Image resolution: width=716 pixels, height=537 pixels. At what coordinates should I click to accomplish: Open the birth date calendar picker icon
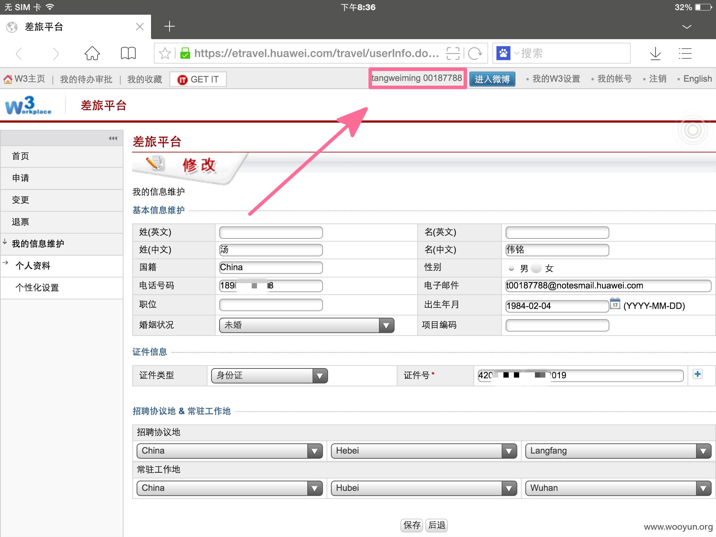(x=615, y=303)
